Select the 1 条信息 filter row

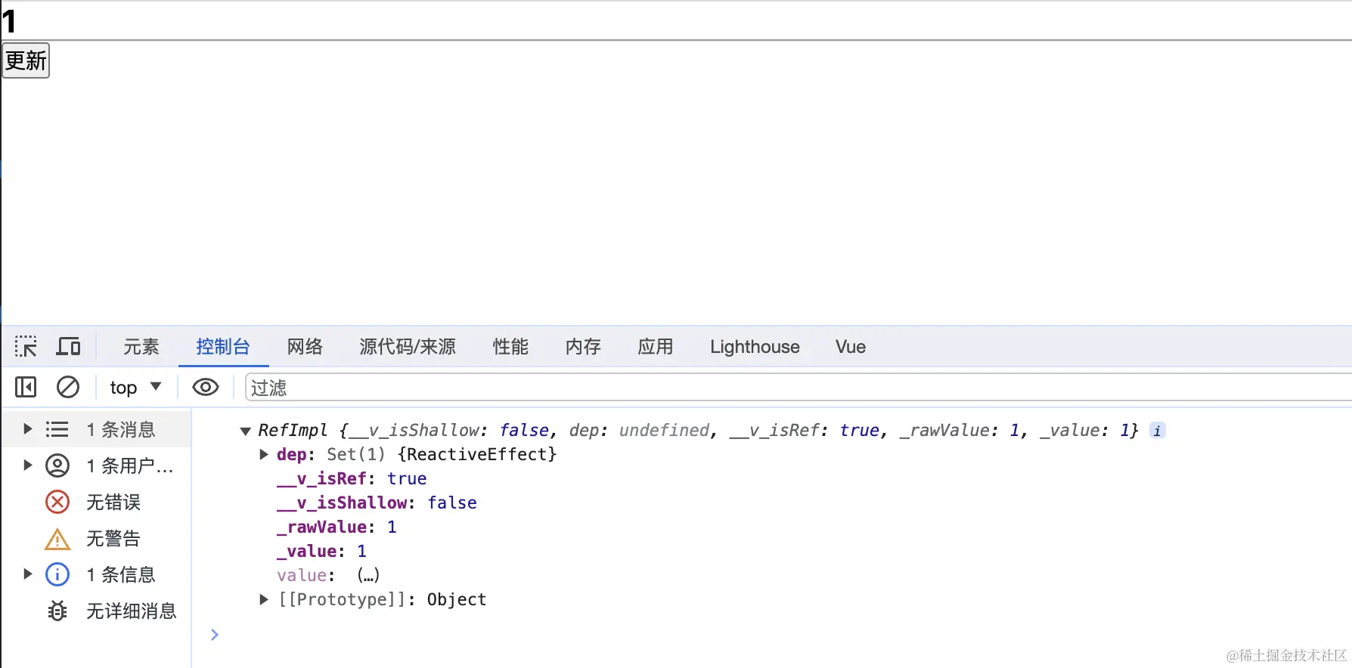tap(96, 574)
